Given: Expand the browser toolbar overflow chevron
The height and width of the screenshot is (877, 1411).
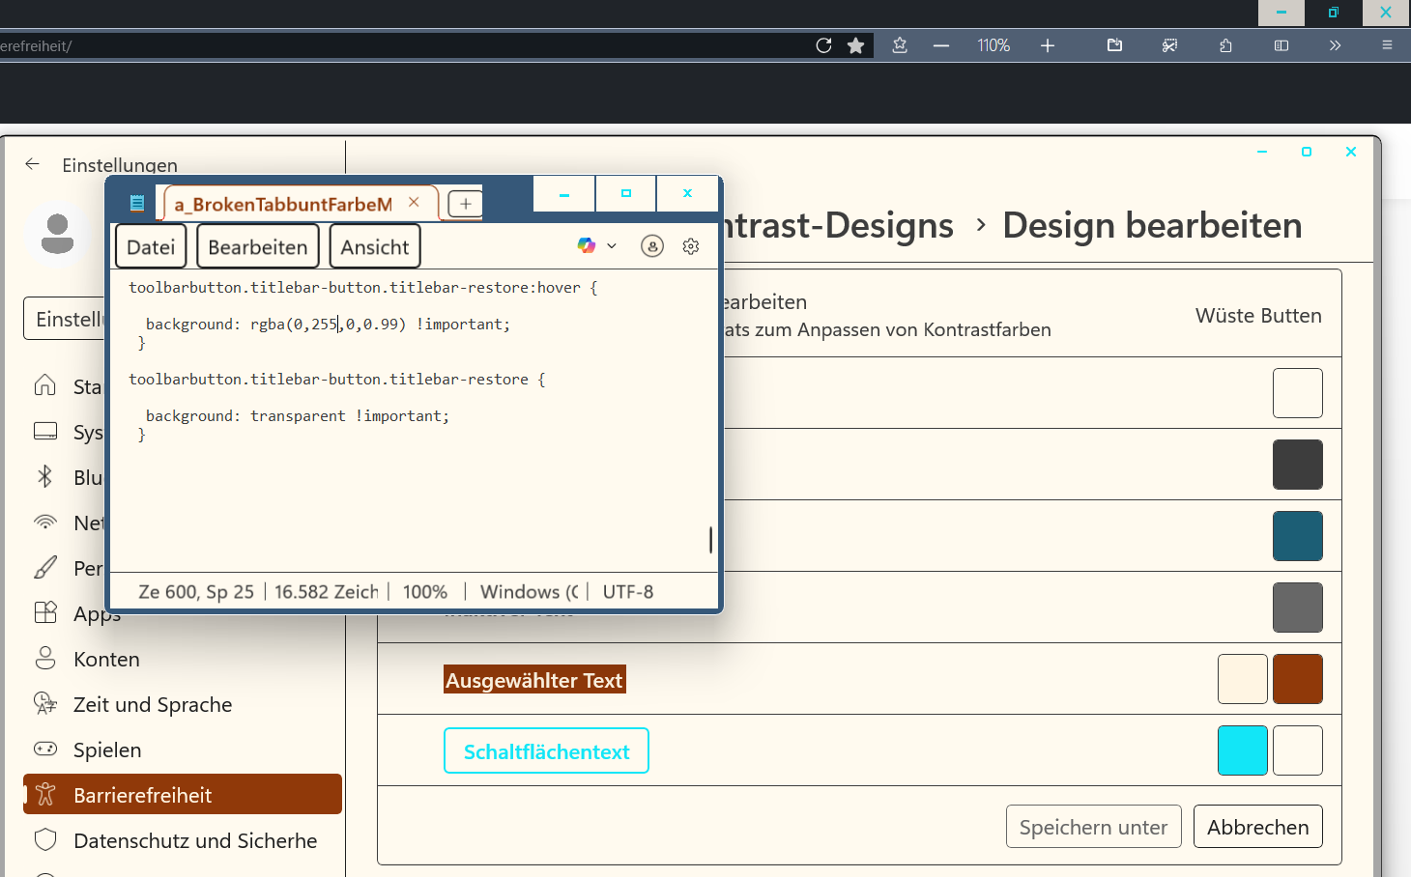Looking at the screenshot, I should (1335, 45).
